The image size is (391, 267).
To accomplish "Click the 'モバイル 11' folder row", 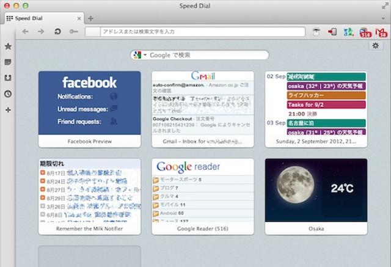I will coord(203,205).
